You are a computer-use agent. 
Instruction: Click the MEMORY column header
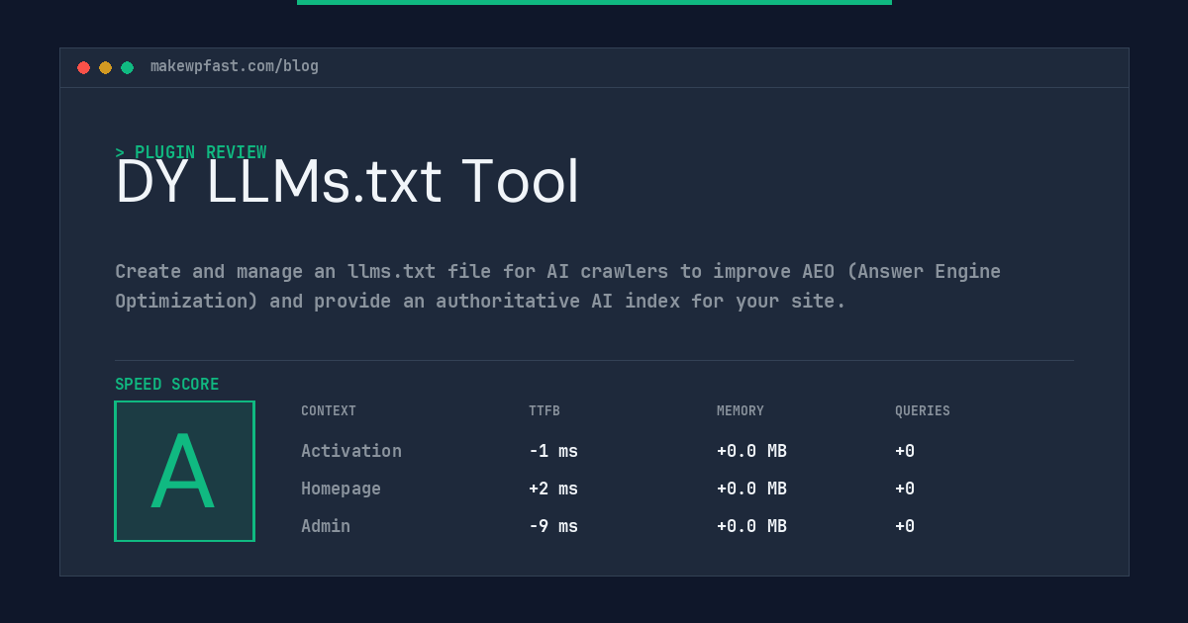pyautogui.click(x=741, y=411)
